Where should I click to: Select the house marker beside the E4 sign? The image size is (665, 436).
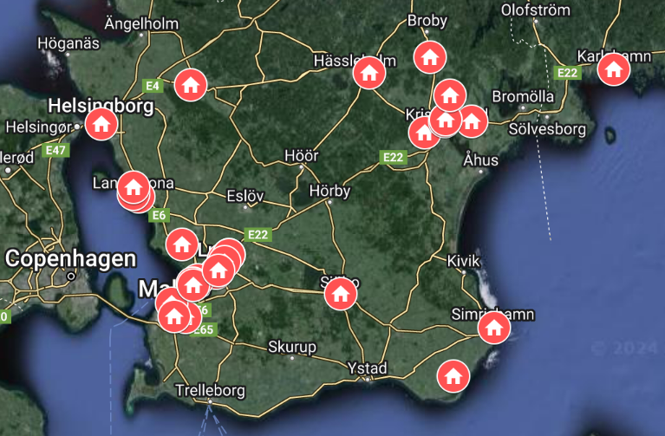(x=191, y=85)
